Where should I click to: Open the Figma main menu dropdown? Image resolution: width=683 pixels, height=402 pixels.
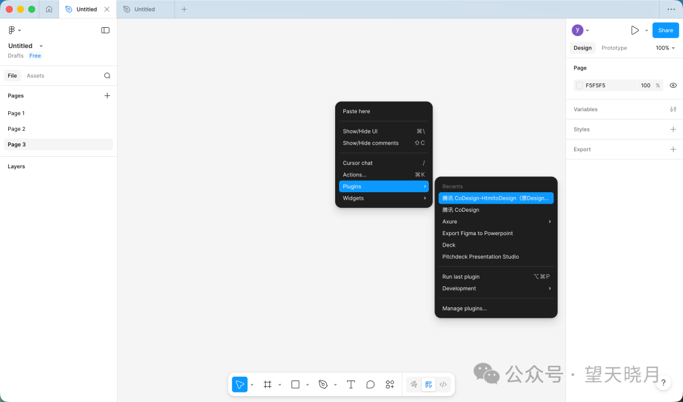click(14, 30)
